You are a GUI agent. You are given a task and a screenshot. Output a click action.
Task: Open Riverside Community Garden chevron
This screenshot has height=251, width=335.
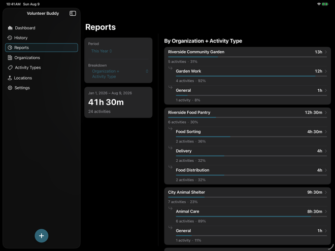[326, 52]
